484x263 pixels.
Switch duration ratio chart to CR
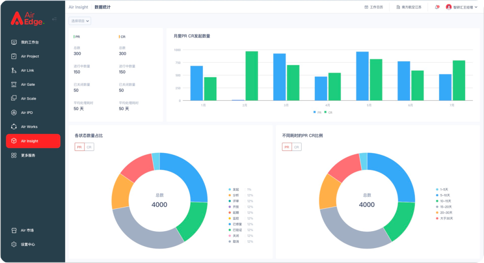tap(297, 147)
